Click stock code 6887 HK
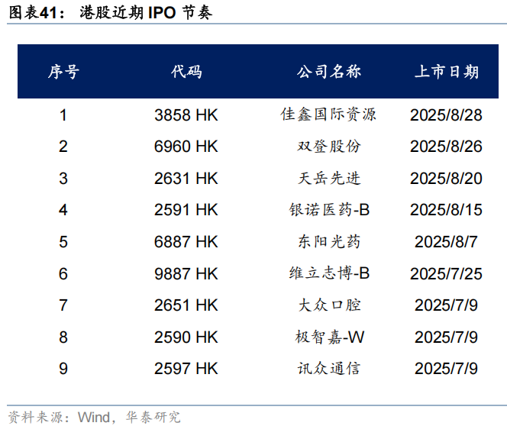This screenshot has width=507, height=426. click(x=186, y=242)
